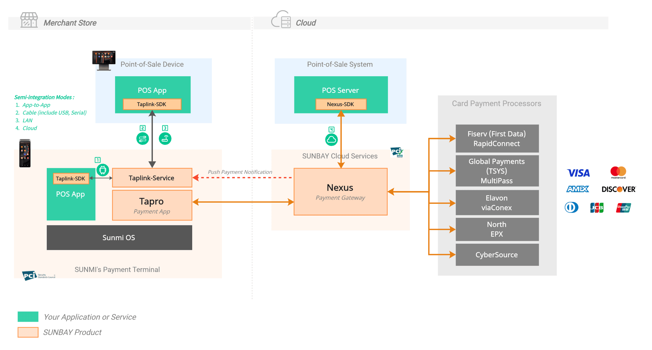
Task: Click the cable connection icon labeled 2
Action: (142, 138)
